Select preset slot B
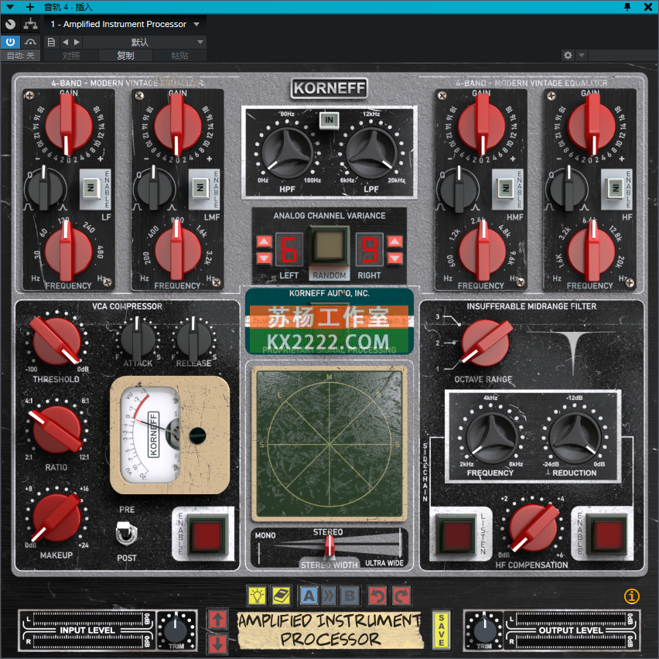659x659 pixels. tap(350, 596)
